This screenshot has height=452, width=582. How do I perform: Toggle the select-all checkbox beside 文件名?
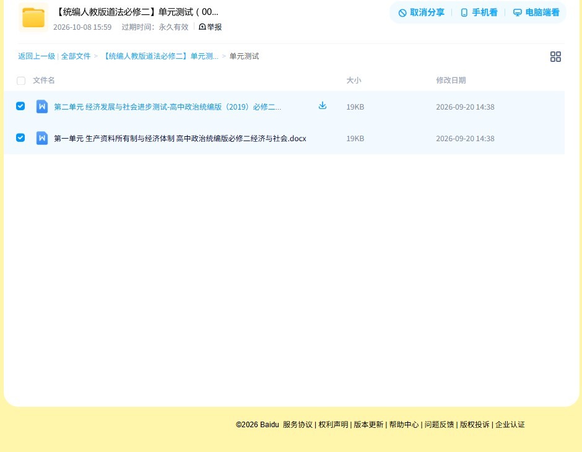(x=21, y=80)
